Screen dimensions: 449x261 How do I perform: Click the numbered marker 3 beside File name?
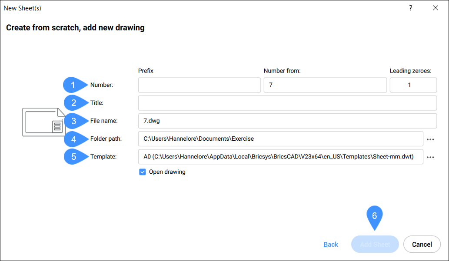[x=73, y=121]
